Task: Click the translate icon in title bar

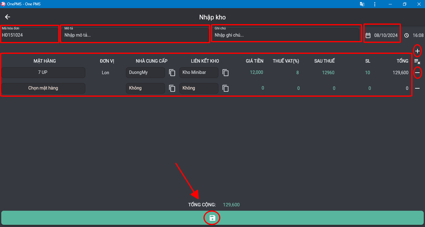Action: pos(362,4)
